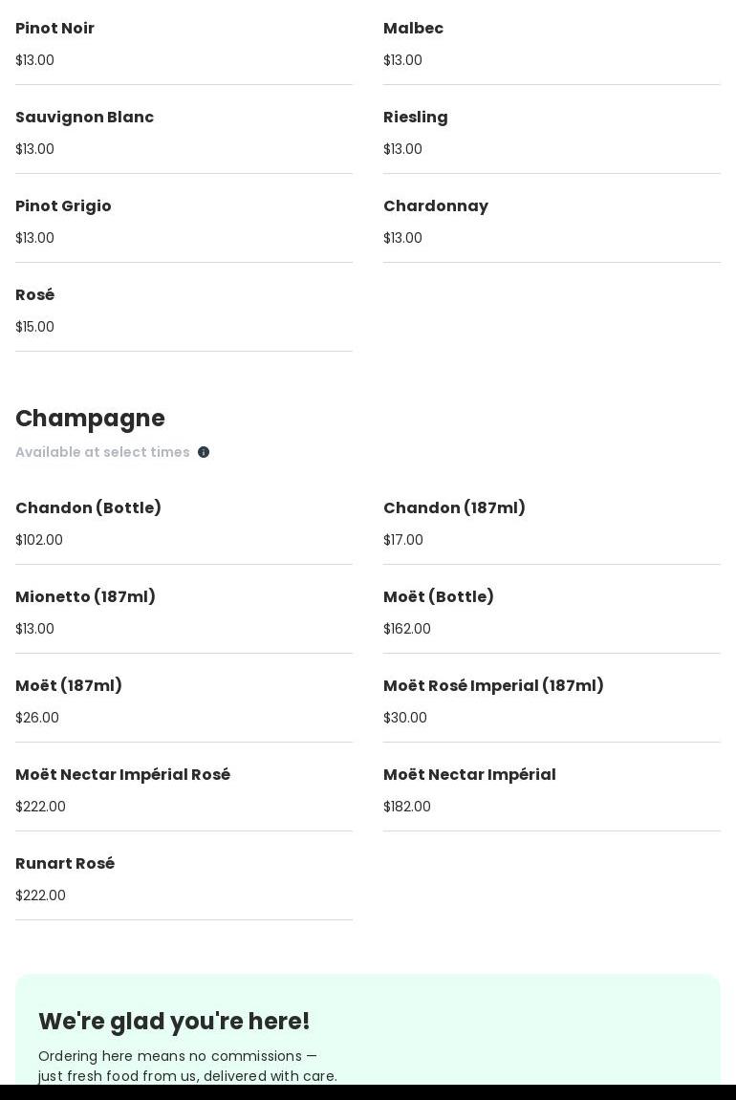
Task: Click the Available at select times label
Action: pos(102,452)
